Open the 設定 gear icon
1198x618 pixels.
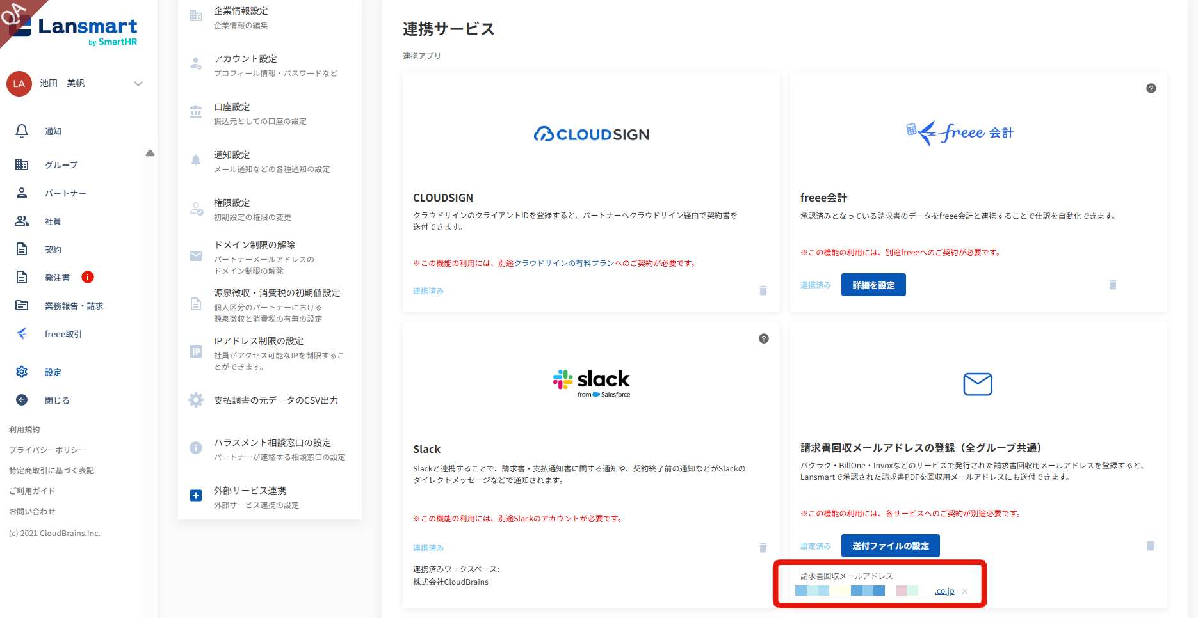point(22,372)
